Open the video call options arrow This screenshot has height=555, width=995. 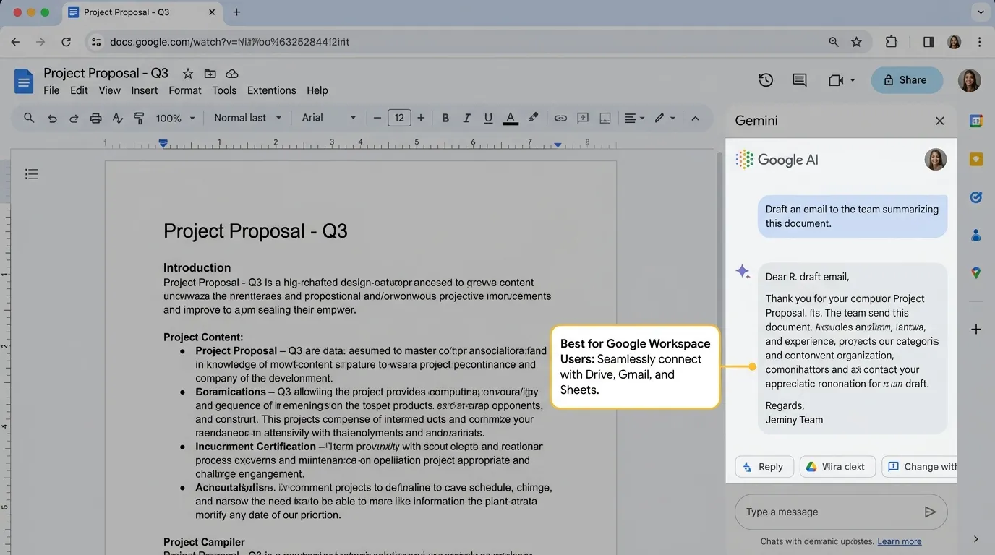coord(853,80)
